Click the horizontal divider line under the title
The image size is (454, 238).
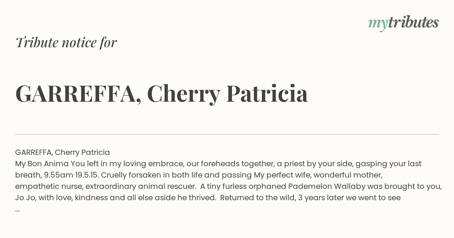click(227, 134)
